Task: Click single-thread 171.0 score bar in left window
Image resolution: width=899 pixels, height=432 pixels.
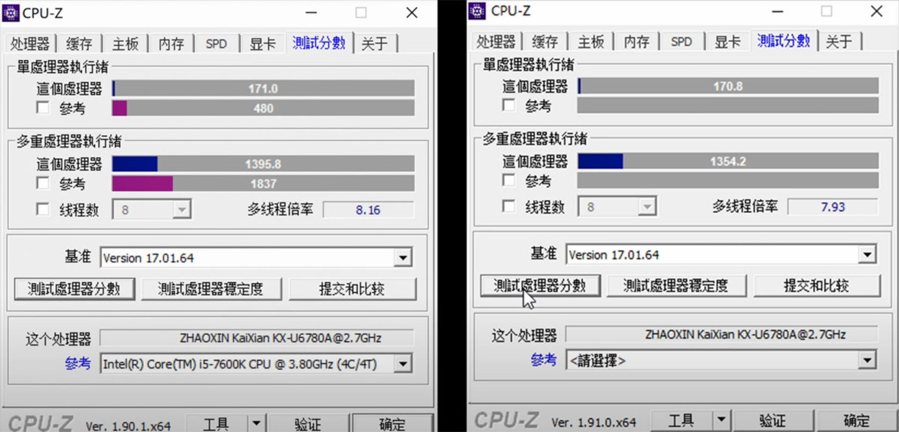Action: (263, 88)
